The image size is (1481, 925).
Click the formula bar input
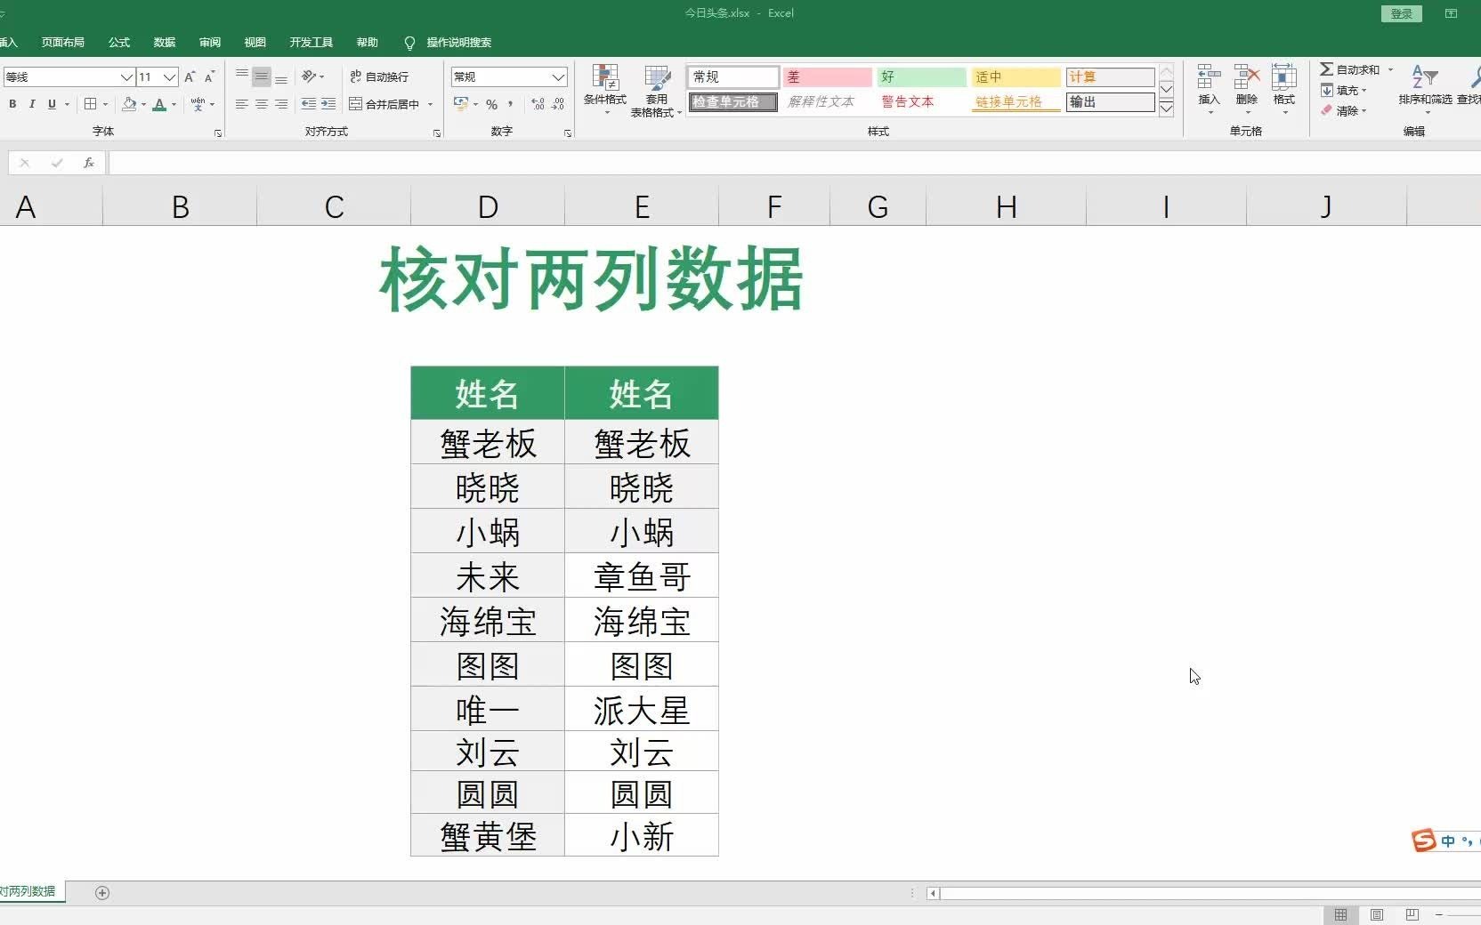[x=794, y=163]
